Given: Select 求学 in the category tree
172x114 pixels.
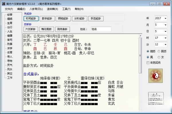Looking at the screenshot, I should [10, 48].
